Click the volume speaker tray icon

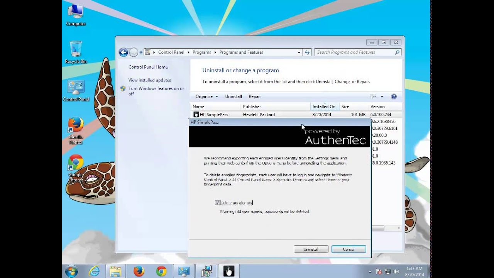[396, 271]
